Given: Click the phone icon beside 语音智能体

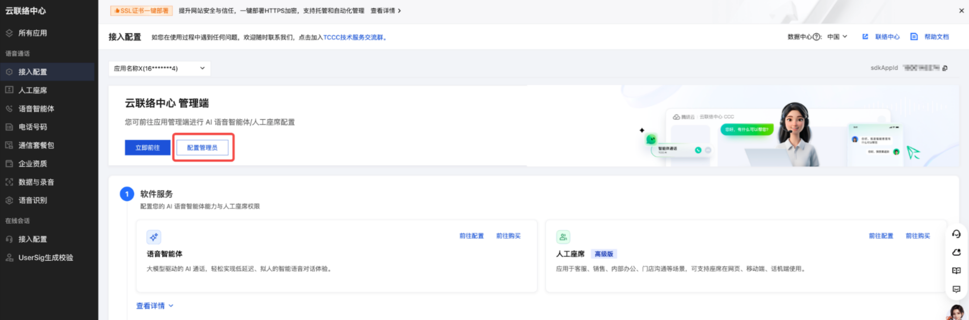Looking at the screenshot, I should pyautogui.click(x=9, y=109).
